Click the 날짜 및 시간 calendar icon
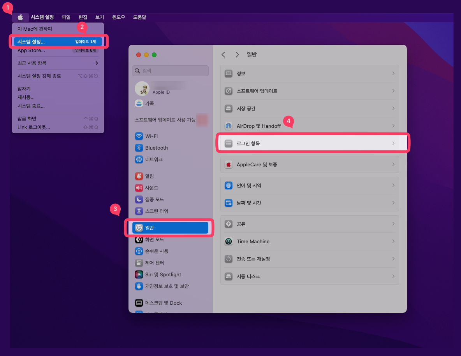This screenshot has width=461, height=356. click(229, 203)
